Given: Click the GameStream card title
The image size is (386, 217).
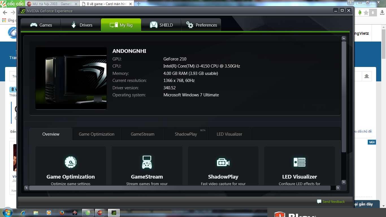Looking at the screenshot, I should pos(147,177).
